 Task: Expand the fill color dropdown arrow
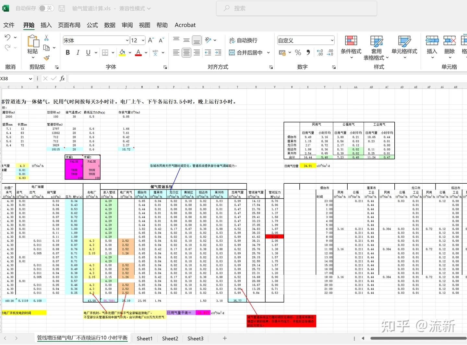pyautogui.click(x=130, y=52)
